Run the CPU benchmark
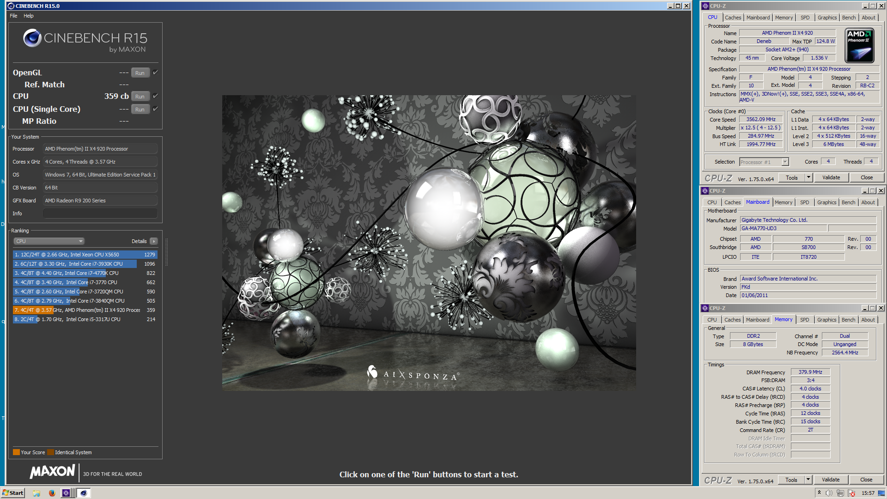The height and width of the screenshot is (499, 887). pyautogui.click(x=140, y=97)
